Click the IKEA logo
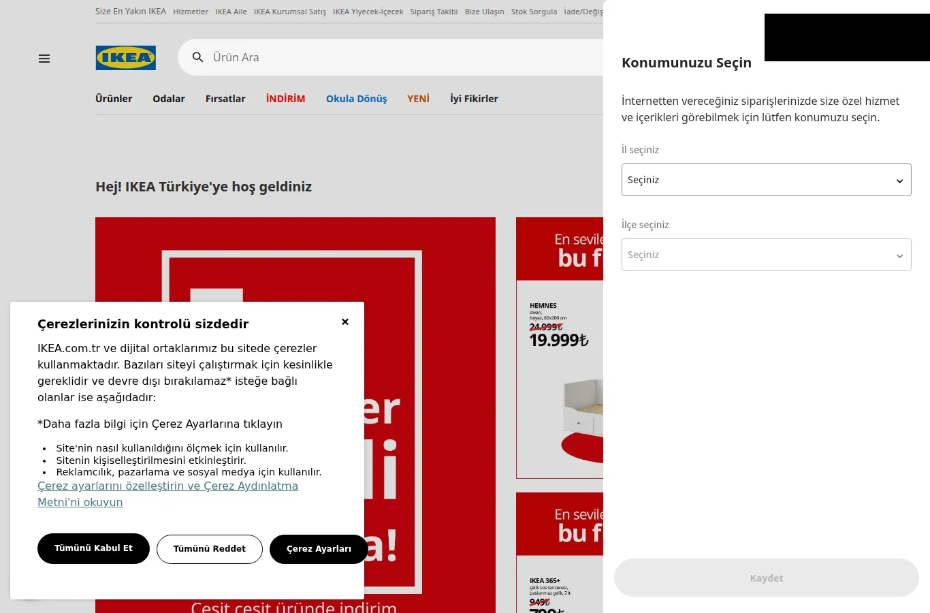 click(x=125, y=58)
